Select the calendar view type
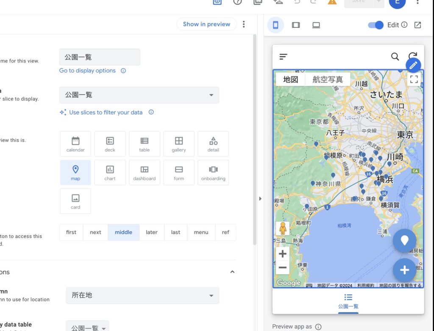Viewport: 434px width, 331px height. pyautogui.click(x=75, y=144)
